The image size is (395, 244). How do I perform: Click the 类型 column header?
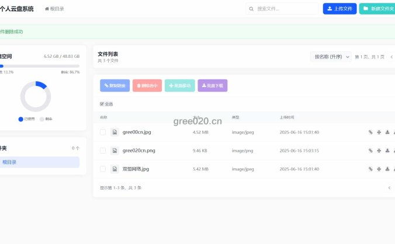pos(235,117)
